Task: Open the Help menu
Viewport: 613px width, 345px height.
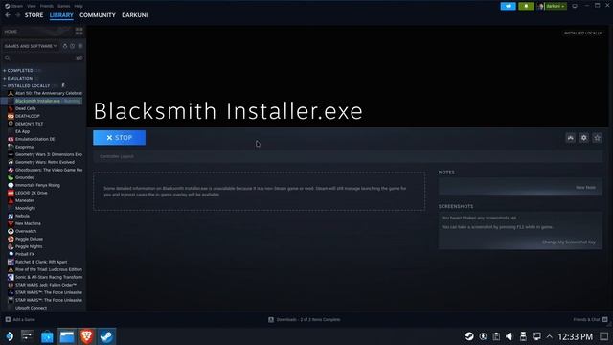Action: [79, 6]
